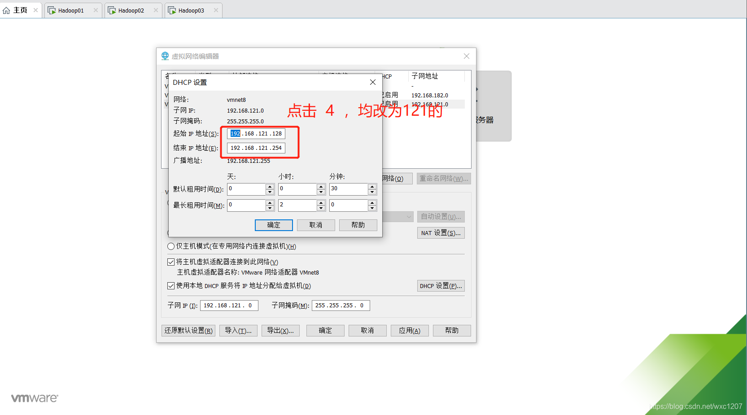
Task: Click the 重命名网络 button
Action: [x=444, y=179]
